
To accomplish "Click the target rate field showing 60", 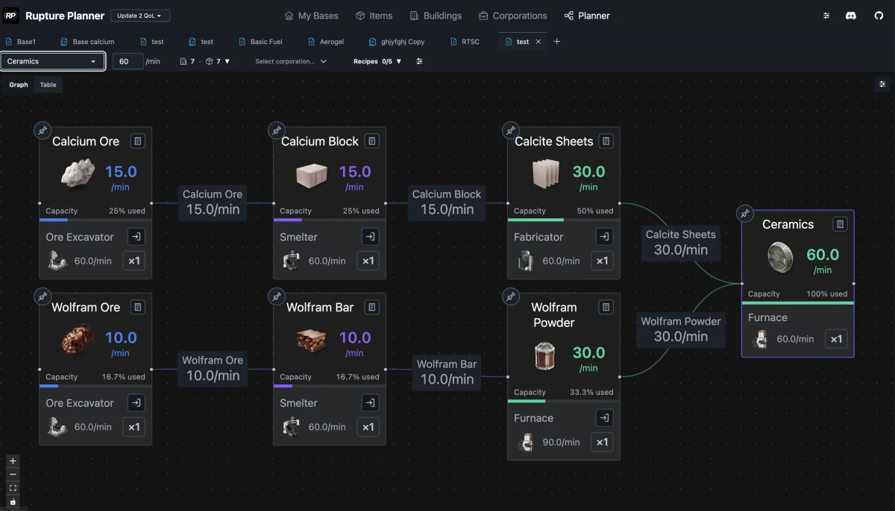I will tap(128, 61).
